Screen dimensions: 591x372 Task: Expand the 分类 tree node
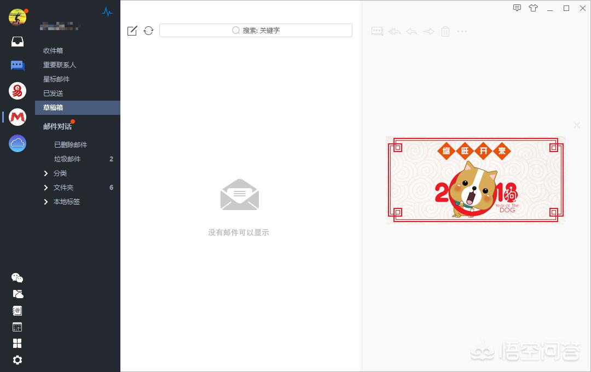pos(46,173)
